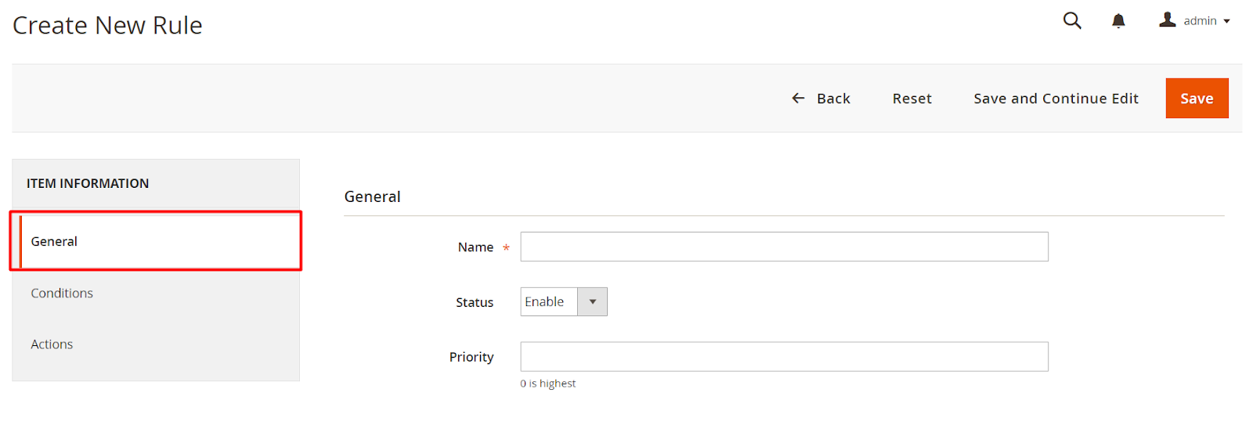
Task: Click the Enable value in Status select
Action: (x=545, y=302)
